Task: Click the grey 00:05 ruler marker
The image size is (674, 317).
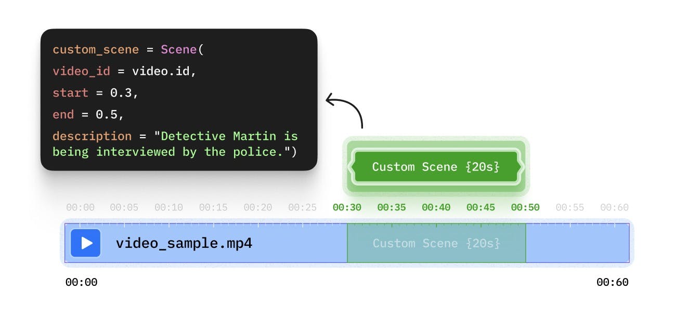Action: pos(124,207)
